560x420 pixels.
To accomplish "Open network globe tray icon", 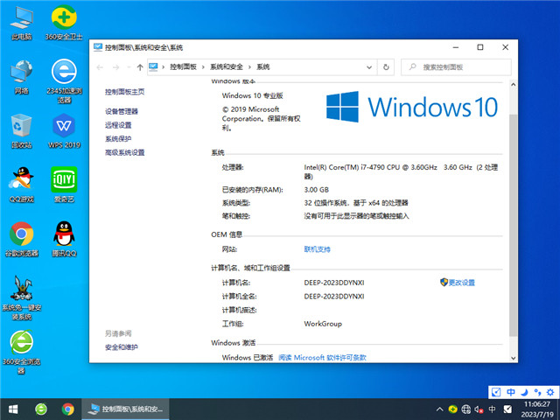I will point(466,409).
